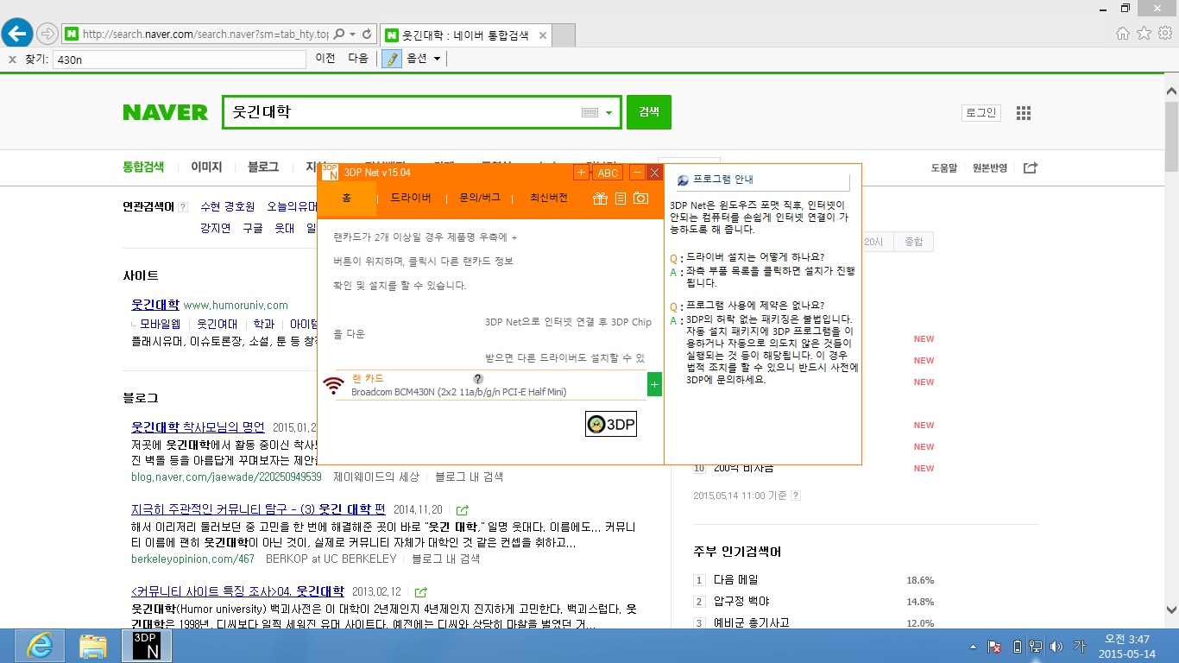The height and width of the screenshot is (663, 1179).
Task: Open the 옵션 dropdown in the find bar
Action: (x=424, y=59)
